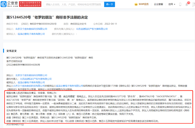Open 委托代理人 agency link in document body

[36, 79]
